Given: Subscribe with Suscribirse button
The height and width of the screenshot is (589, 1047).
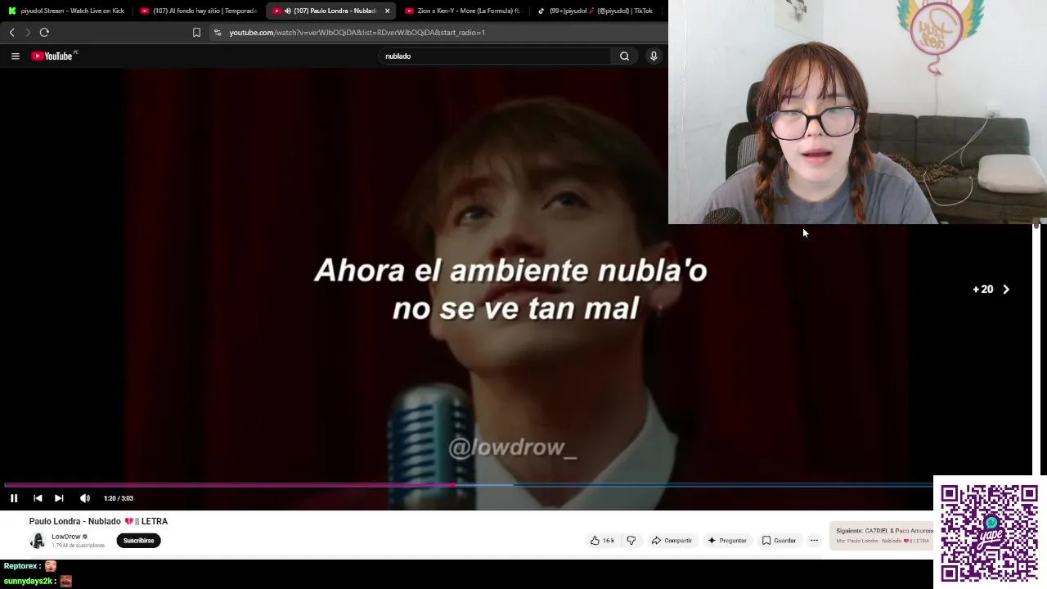Looking at the screenshot, I should 138,541.
